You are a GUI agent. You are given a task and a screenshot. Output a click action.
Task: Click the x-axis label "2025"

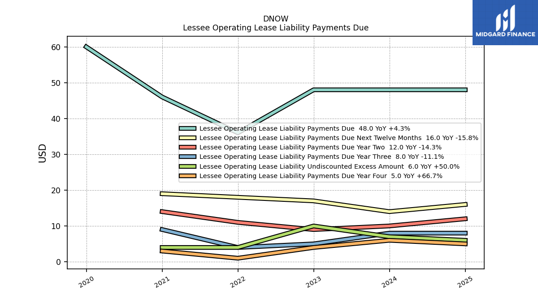pos(465,282)
